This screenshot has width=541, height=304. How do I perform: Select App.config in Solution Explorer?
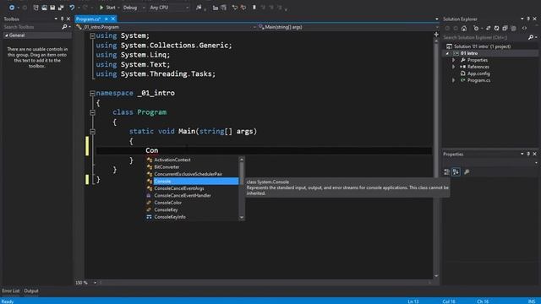478,73
